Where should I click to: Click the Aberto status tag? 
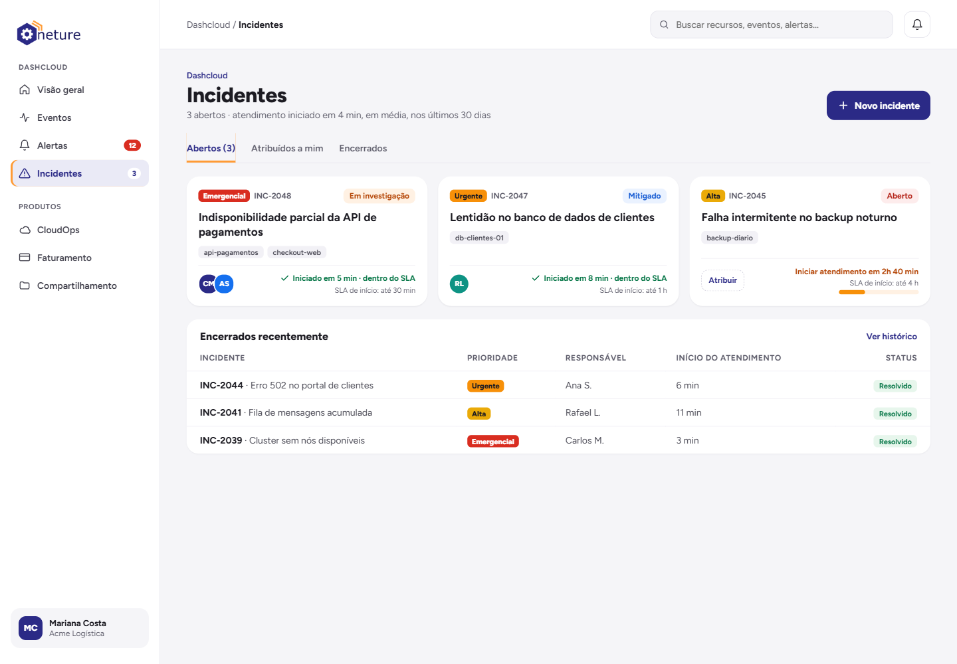point(900,196)
